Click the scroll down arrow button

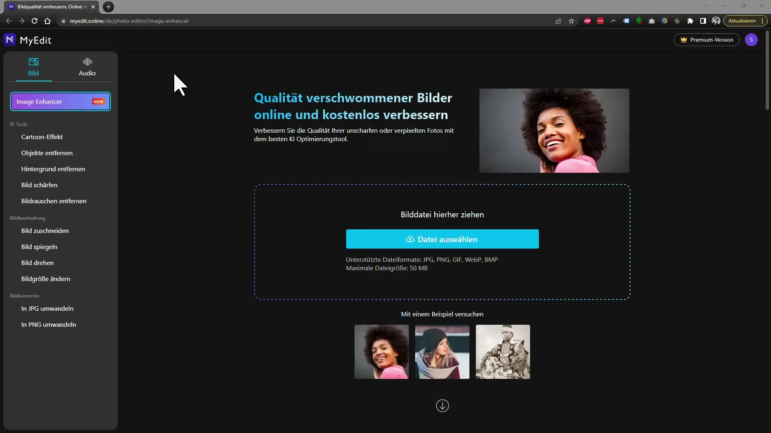click(x=442, y=405)
